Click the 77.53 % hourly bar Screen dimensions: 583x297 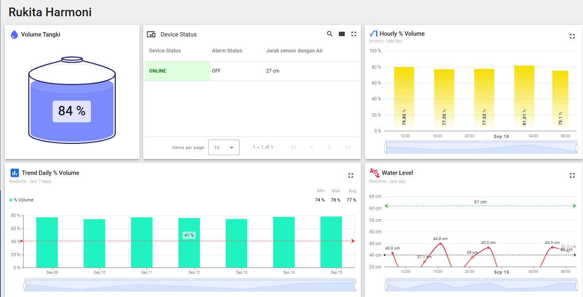[484, 100]
